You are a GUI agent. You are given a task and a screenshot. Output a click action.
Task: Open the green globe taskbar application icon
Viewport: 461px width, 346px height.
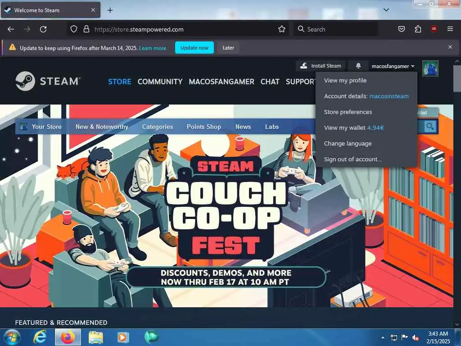[x=151, y=337]
